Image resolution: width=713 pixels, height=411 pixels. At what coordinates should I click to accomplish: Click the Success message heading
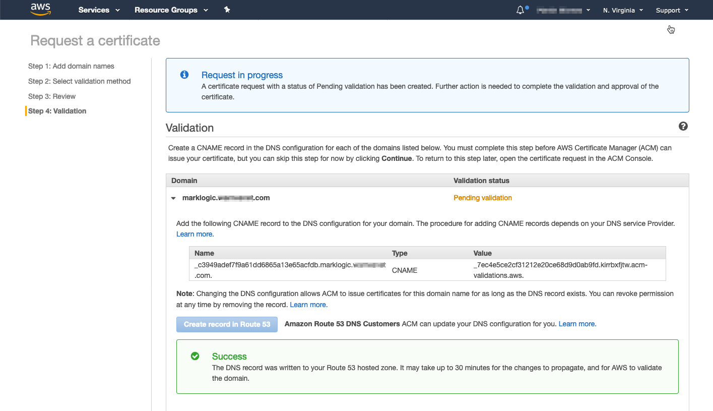tap(229, 357)
